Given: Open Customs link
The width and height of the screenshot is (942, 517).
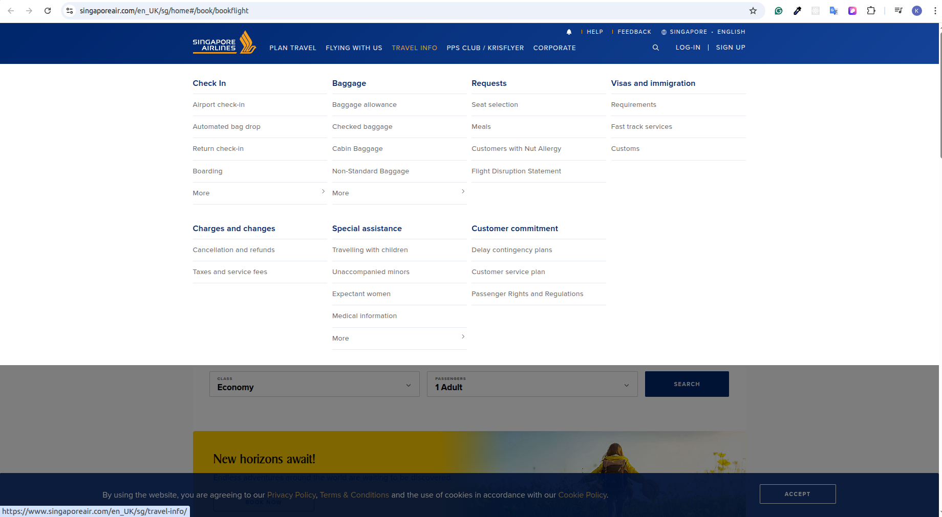Looking at the screenshot, I should 625,149.
